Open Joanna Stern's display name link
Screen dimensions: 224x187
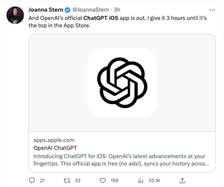(45, 9)
